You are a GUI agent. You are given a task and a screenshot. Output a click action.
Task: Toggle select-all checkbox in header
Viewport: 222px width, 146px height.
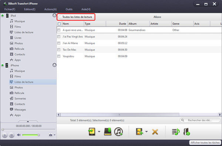pyautogui.click(x=59, y=24)
